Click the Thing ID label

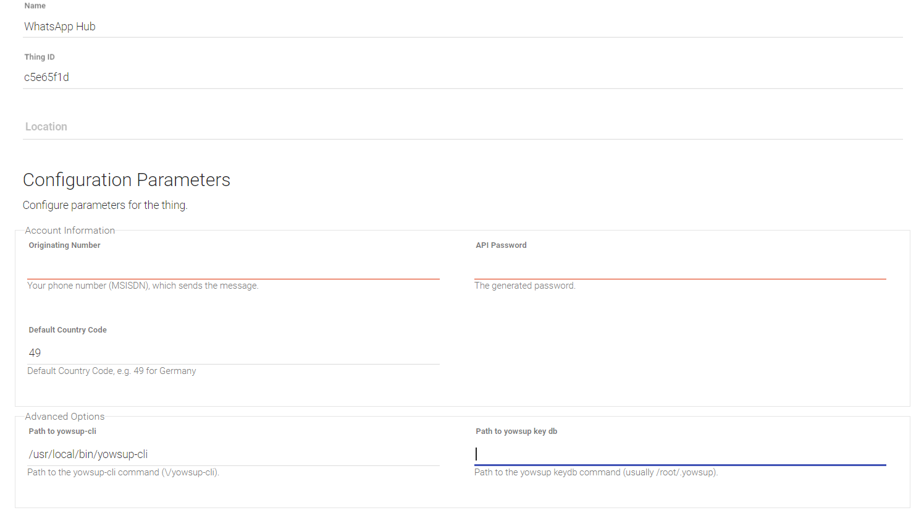(40, 57)
